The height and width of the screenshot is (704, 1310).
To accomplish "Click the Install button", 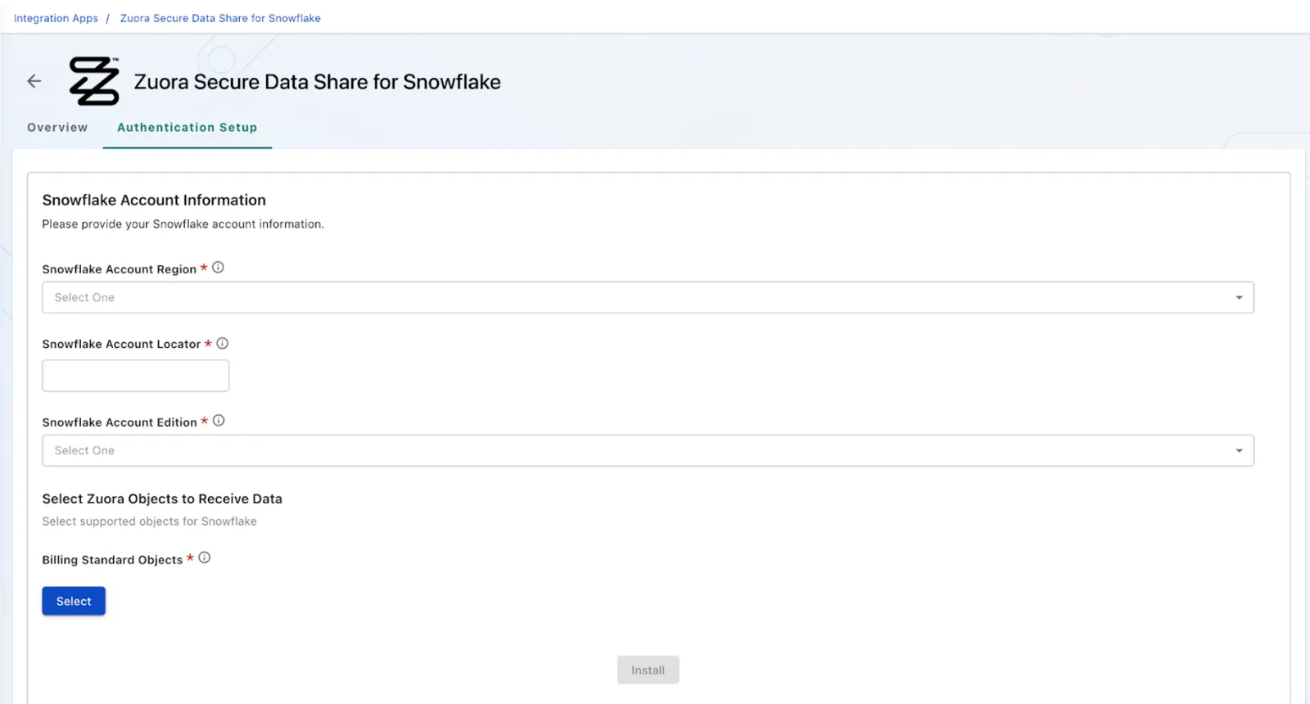I will pos(648,670).
